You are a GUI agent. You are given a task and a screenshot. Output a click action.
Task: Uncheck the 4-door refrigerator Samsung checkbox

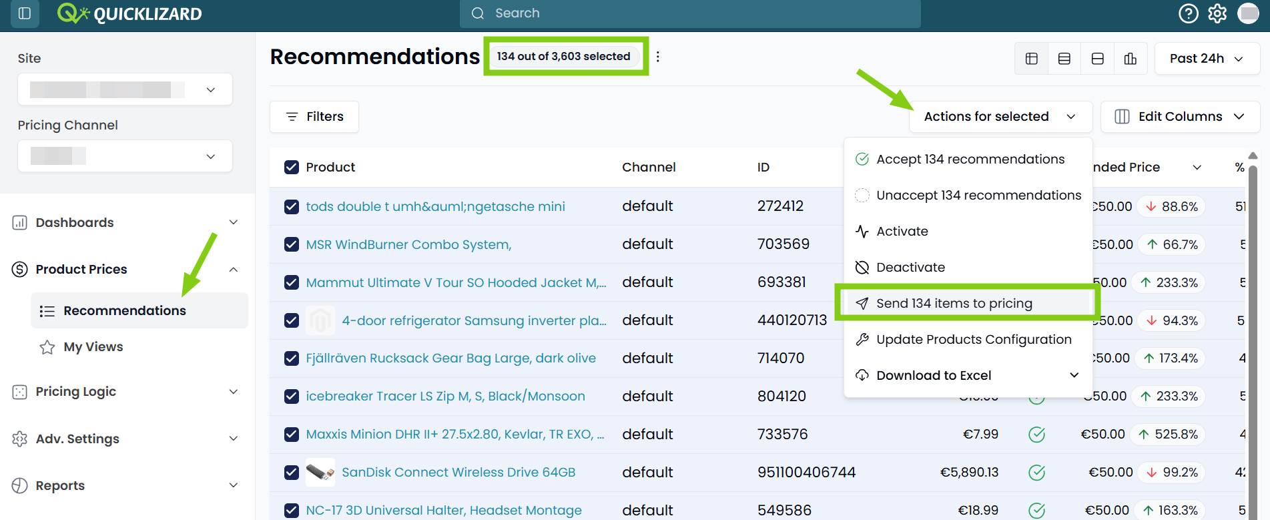292,320
